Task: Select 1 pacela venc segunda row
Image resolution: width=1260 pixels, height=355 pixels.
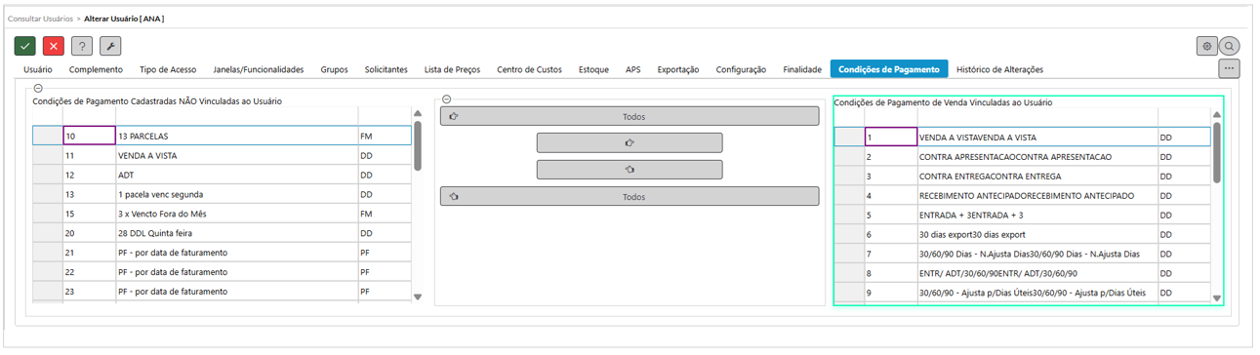Action: click(222, 194)
